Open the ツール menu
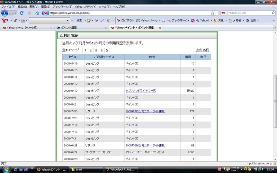Screen dimensions: 277x173 pos(105,7)
